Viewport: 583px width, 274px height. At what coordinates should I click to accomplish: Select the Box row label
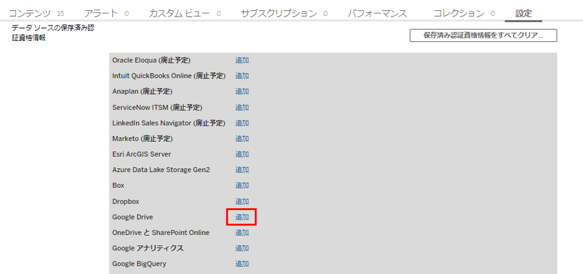118,185
